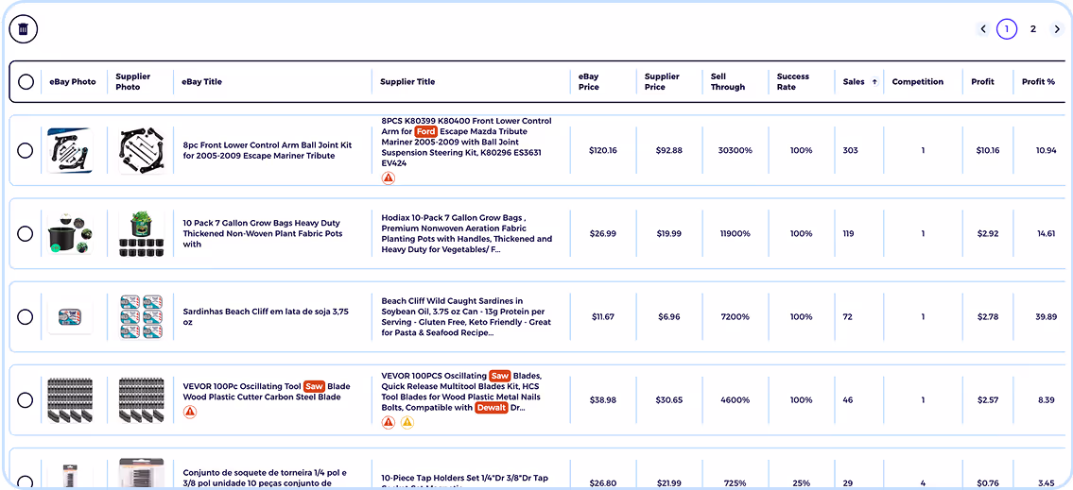The width and height of the screenshot is (1073, 490).
Task: Open eBay title '10 Pack 7 Gallon Grow Bags'
Action: coord(263,234)
